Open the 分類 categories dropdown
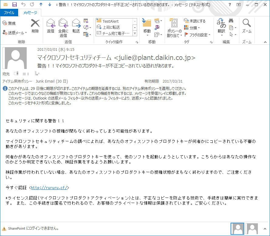 [x=192, y=28]
